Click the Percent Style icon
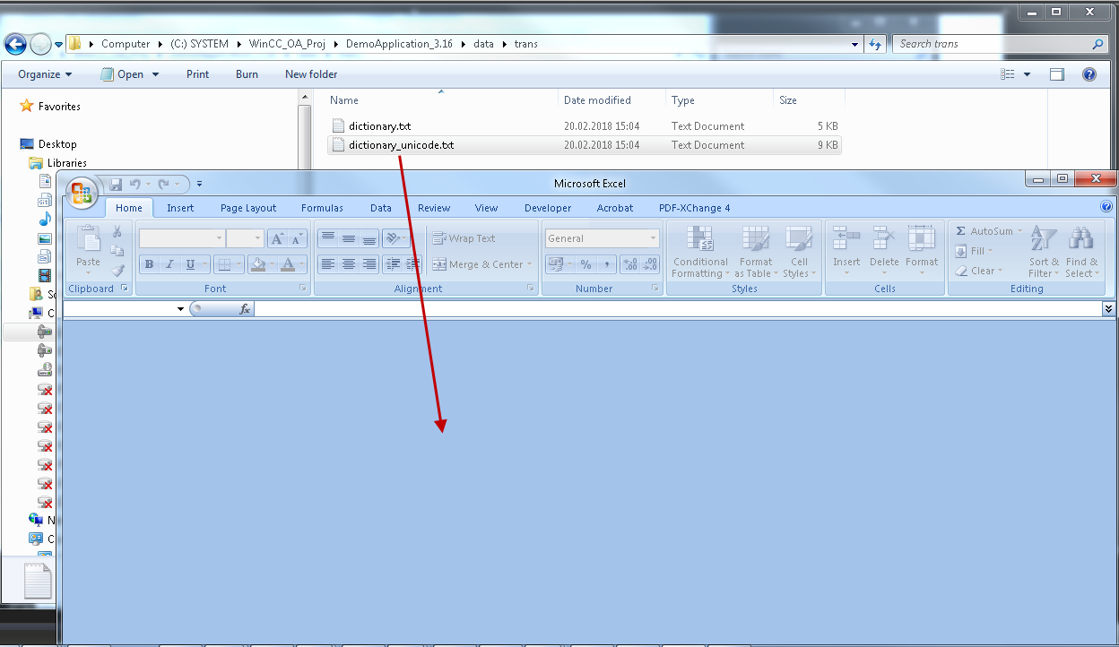Image resolution: width=1119 pixels, height=647 pixels. (586, 264)
